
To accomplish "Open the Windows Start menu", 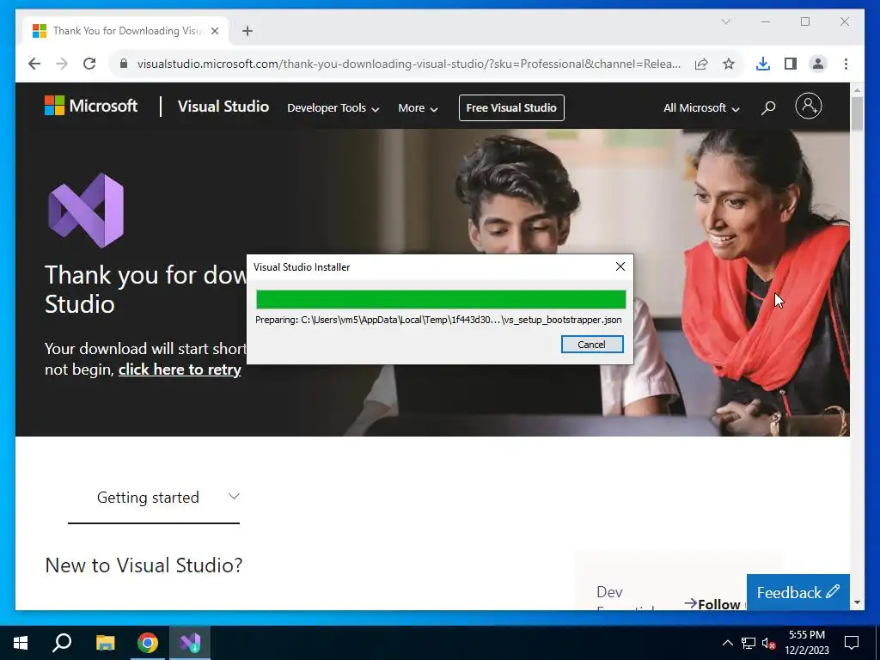I will tap(21, 643).
